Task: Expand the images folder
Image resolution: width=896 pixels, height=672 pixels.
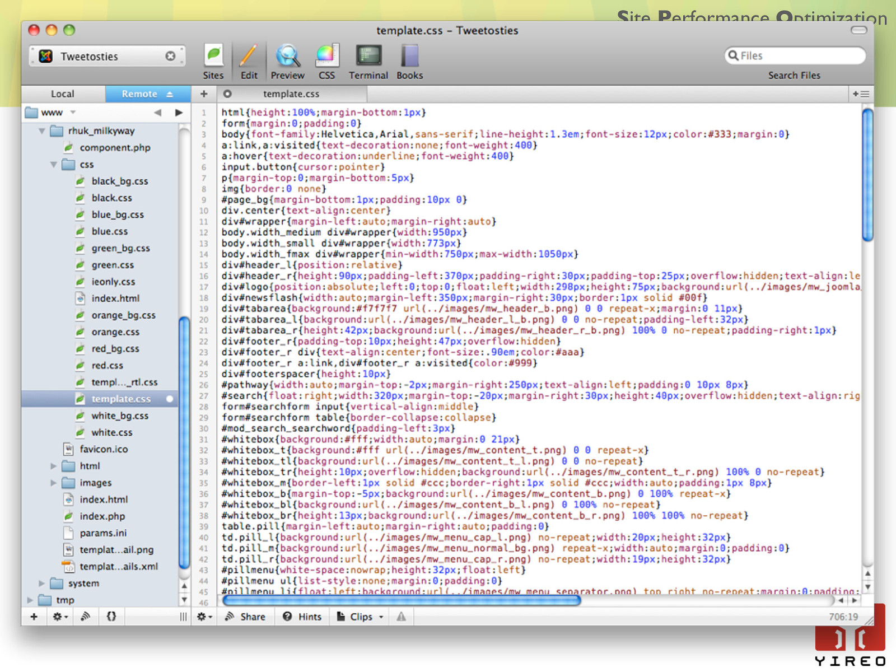Action: pos(54,483)
